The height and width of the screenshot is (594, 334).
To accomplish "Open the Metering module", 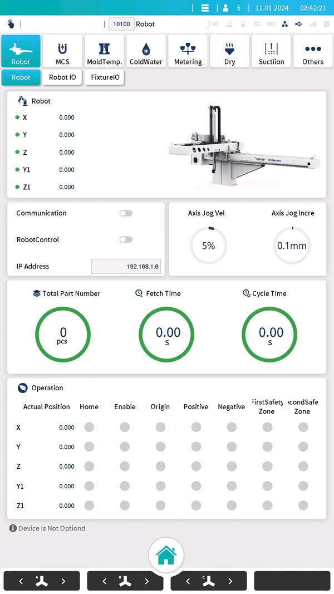I will point(188,52).
